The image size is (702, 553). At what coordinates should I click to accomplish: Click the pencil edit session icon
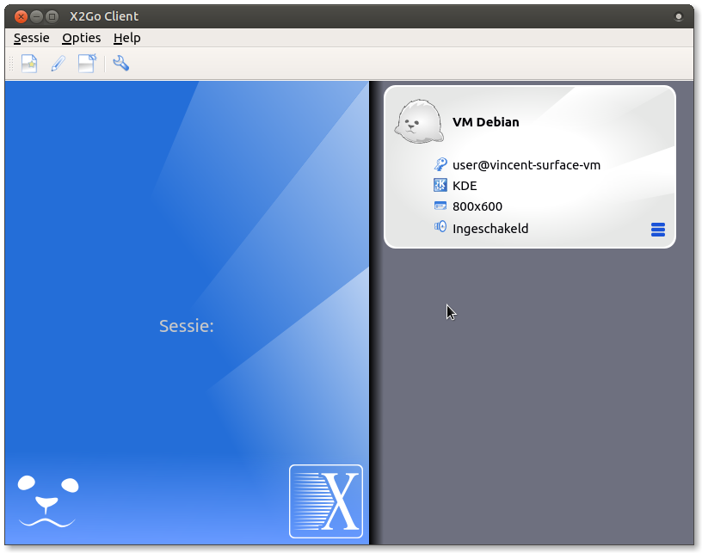point(58,64)
